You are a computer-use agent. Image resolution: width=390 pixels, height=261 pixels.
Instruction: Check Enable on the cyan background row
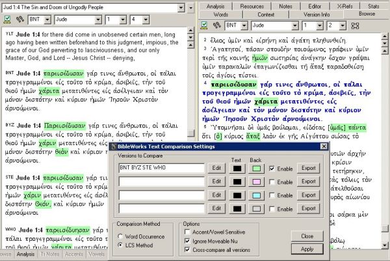point(272,195)
